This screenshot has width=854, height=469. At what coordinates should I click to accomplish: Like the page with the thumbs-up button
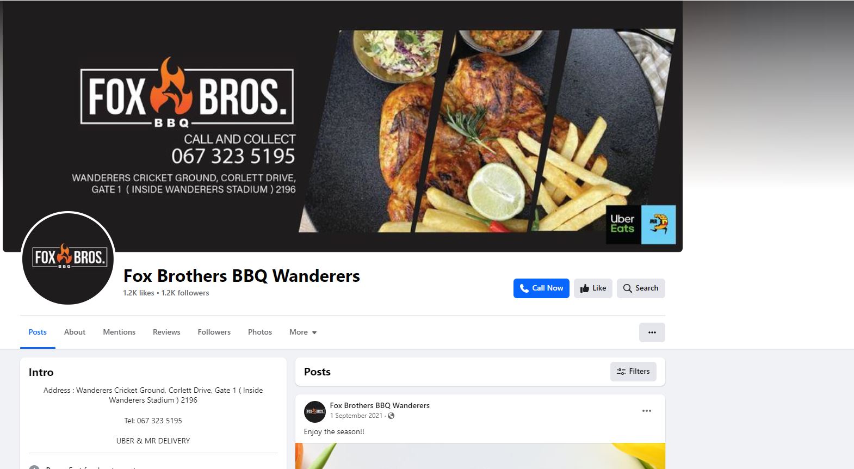[593, 288]
